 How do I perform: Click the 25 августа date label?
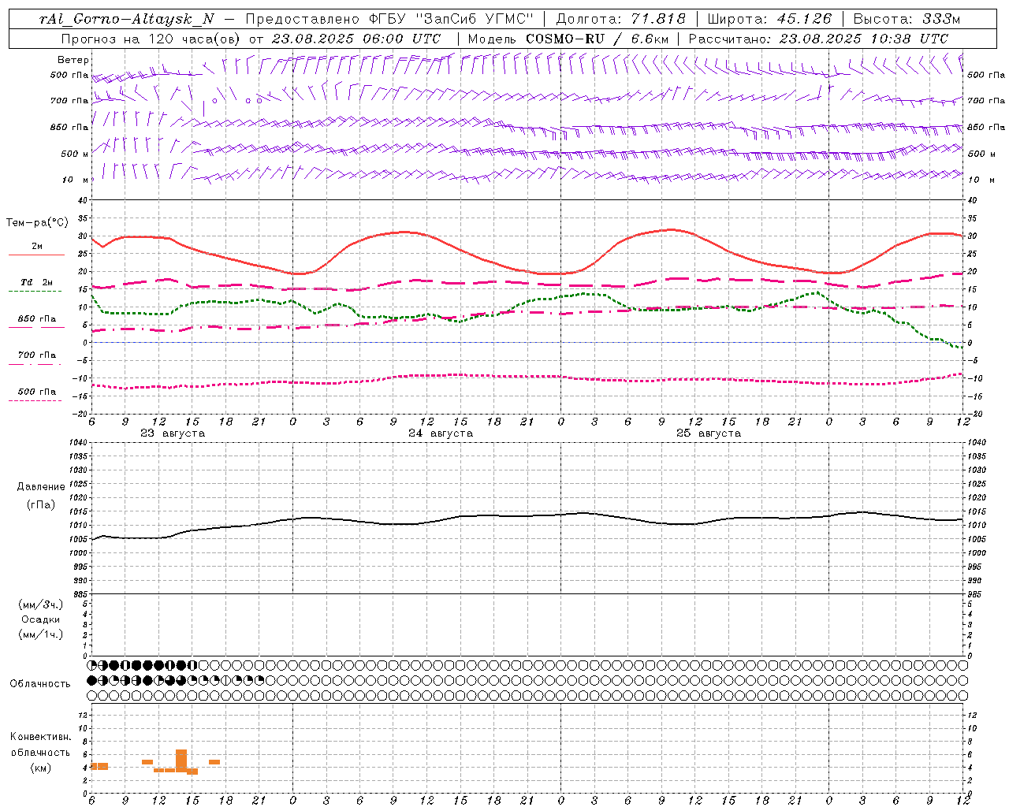(709, 433)
